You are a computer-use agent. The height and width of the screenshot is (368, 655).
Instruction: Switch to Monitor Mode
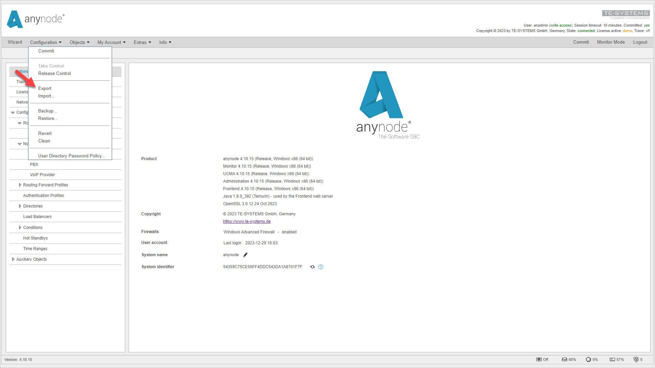[x=611, y=42]
